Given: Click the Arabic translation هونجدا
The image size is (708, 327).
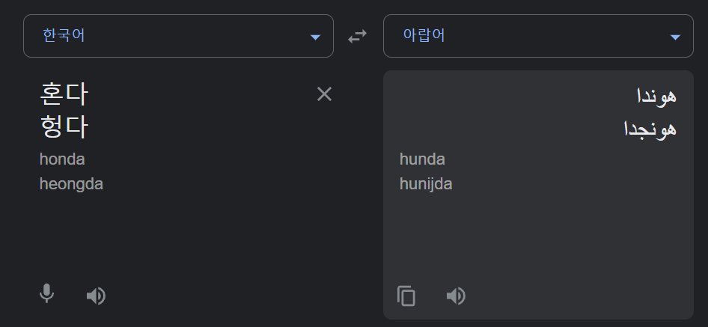Looking at the screenshot, I should pyautogui.click(x=650, y=129).
